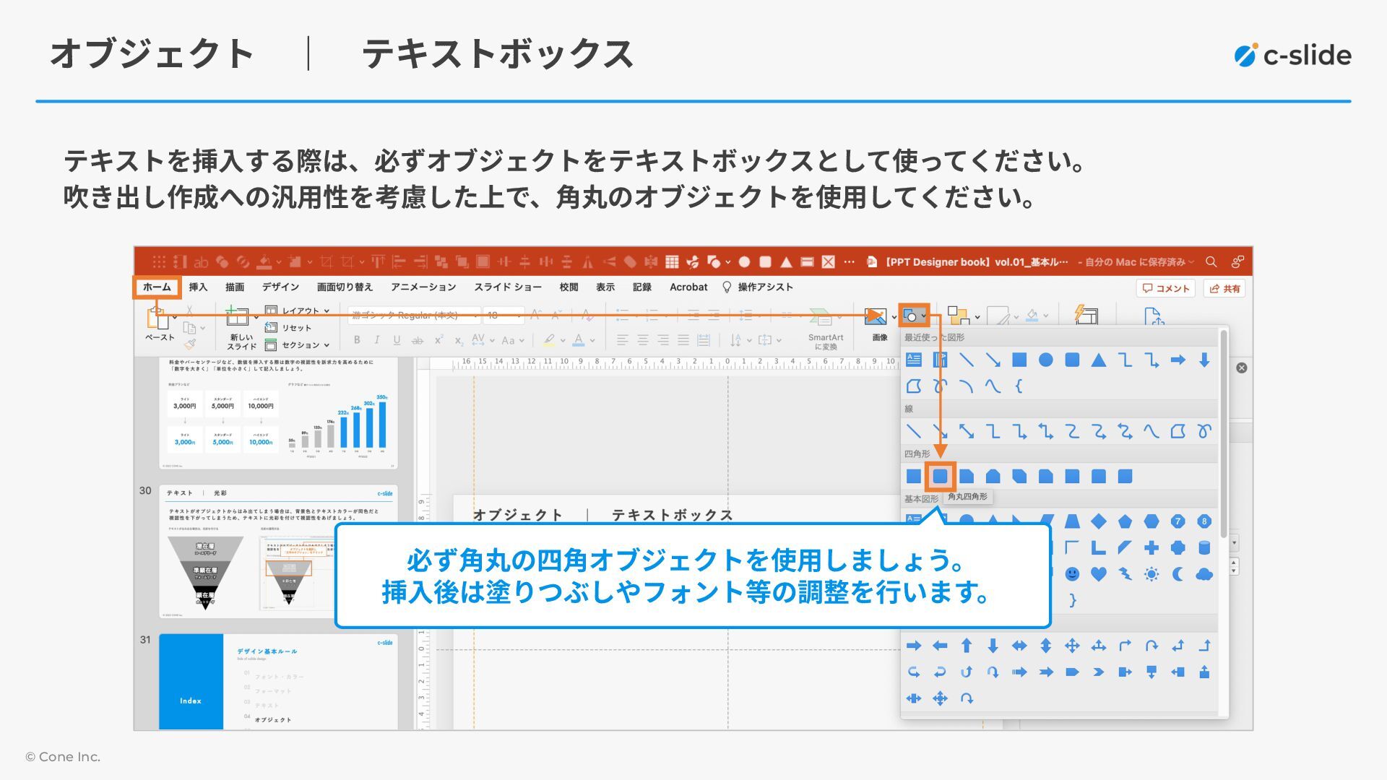Click the search magnifier in title bar
The image size is (1387, 780).
(1211, 261)
